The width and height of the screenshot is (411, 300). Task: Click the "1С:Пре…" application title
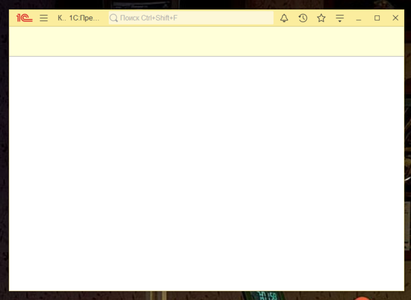[85, 18]
